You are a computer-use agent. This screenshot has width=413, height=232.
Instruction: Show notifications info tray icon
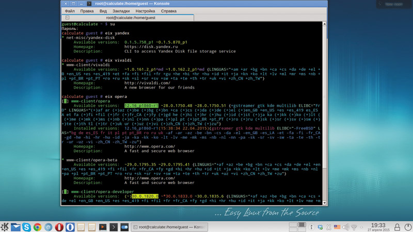[x=311, y=227]
